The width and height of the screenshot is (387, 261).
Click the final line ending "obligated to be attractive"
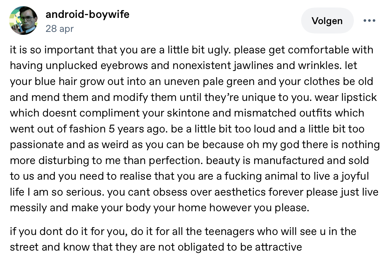point(156,247)
